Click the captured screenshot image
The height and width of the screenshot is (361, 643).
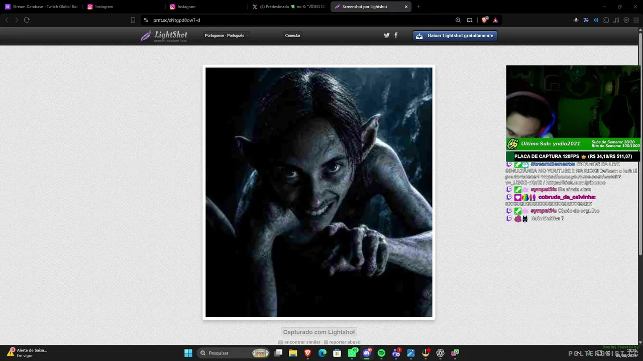pyautogui.click(x=319, y=192)
